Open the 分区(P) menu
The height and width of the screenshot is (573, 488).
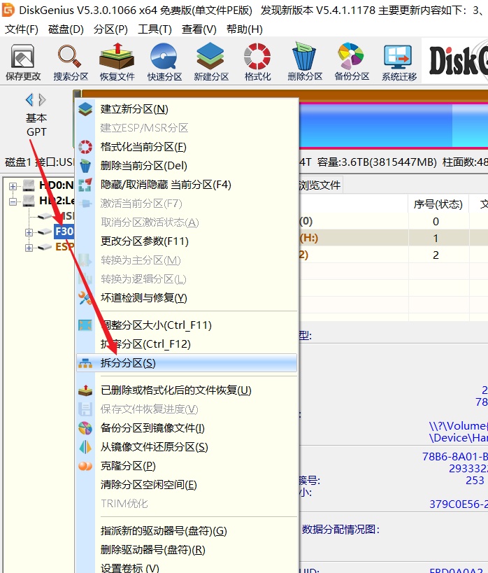pos(110,29)
